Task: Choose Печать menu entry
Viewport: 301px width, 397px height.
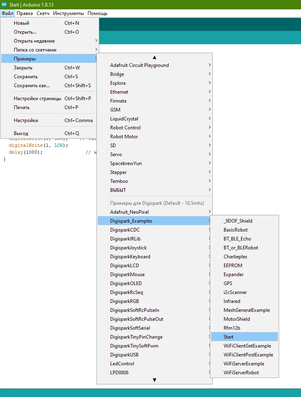Action: (49, 107)
